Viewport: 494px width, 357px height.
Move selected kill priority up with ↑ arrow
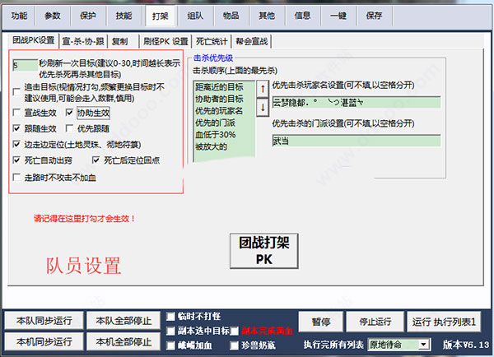[263, 90]
